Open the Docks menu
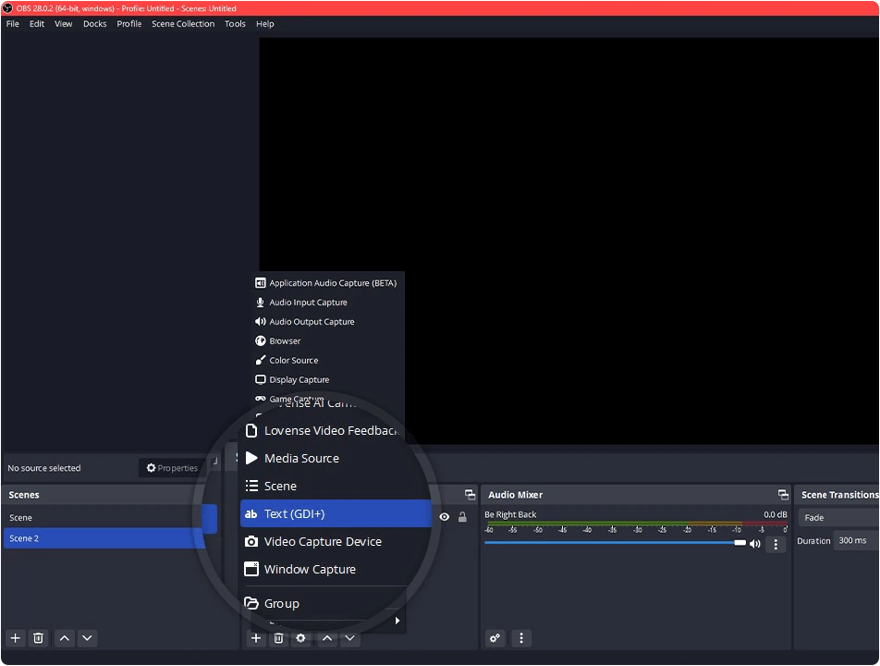 [95, 23]
